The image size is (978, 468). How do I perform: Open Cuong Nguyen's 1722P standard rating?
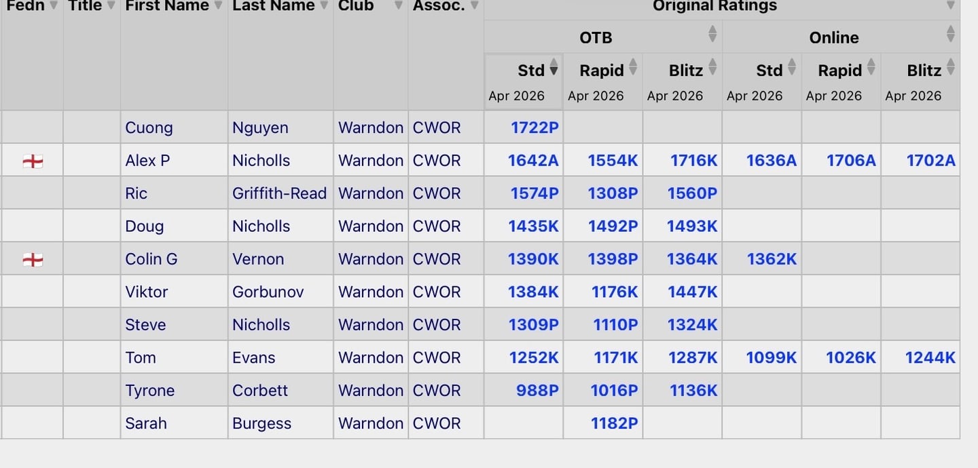pos(535,128)
